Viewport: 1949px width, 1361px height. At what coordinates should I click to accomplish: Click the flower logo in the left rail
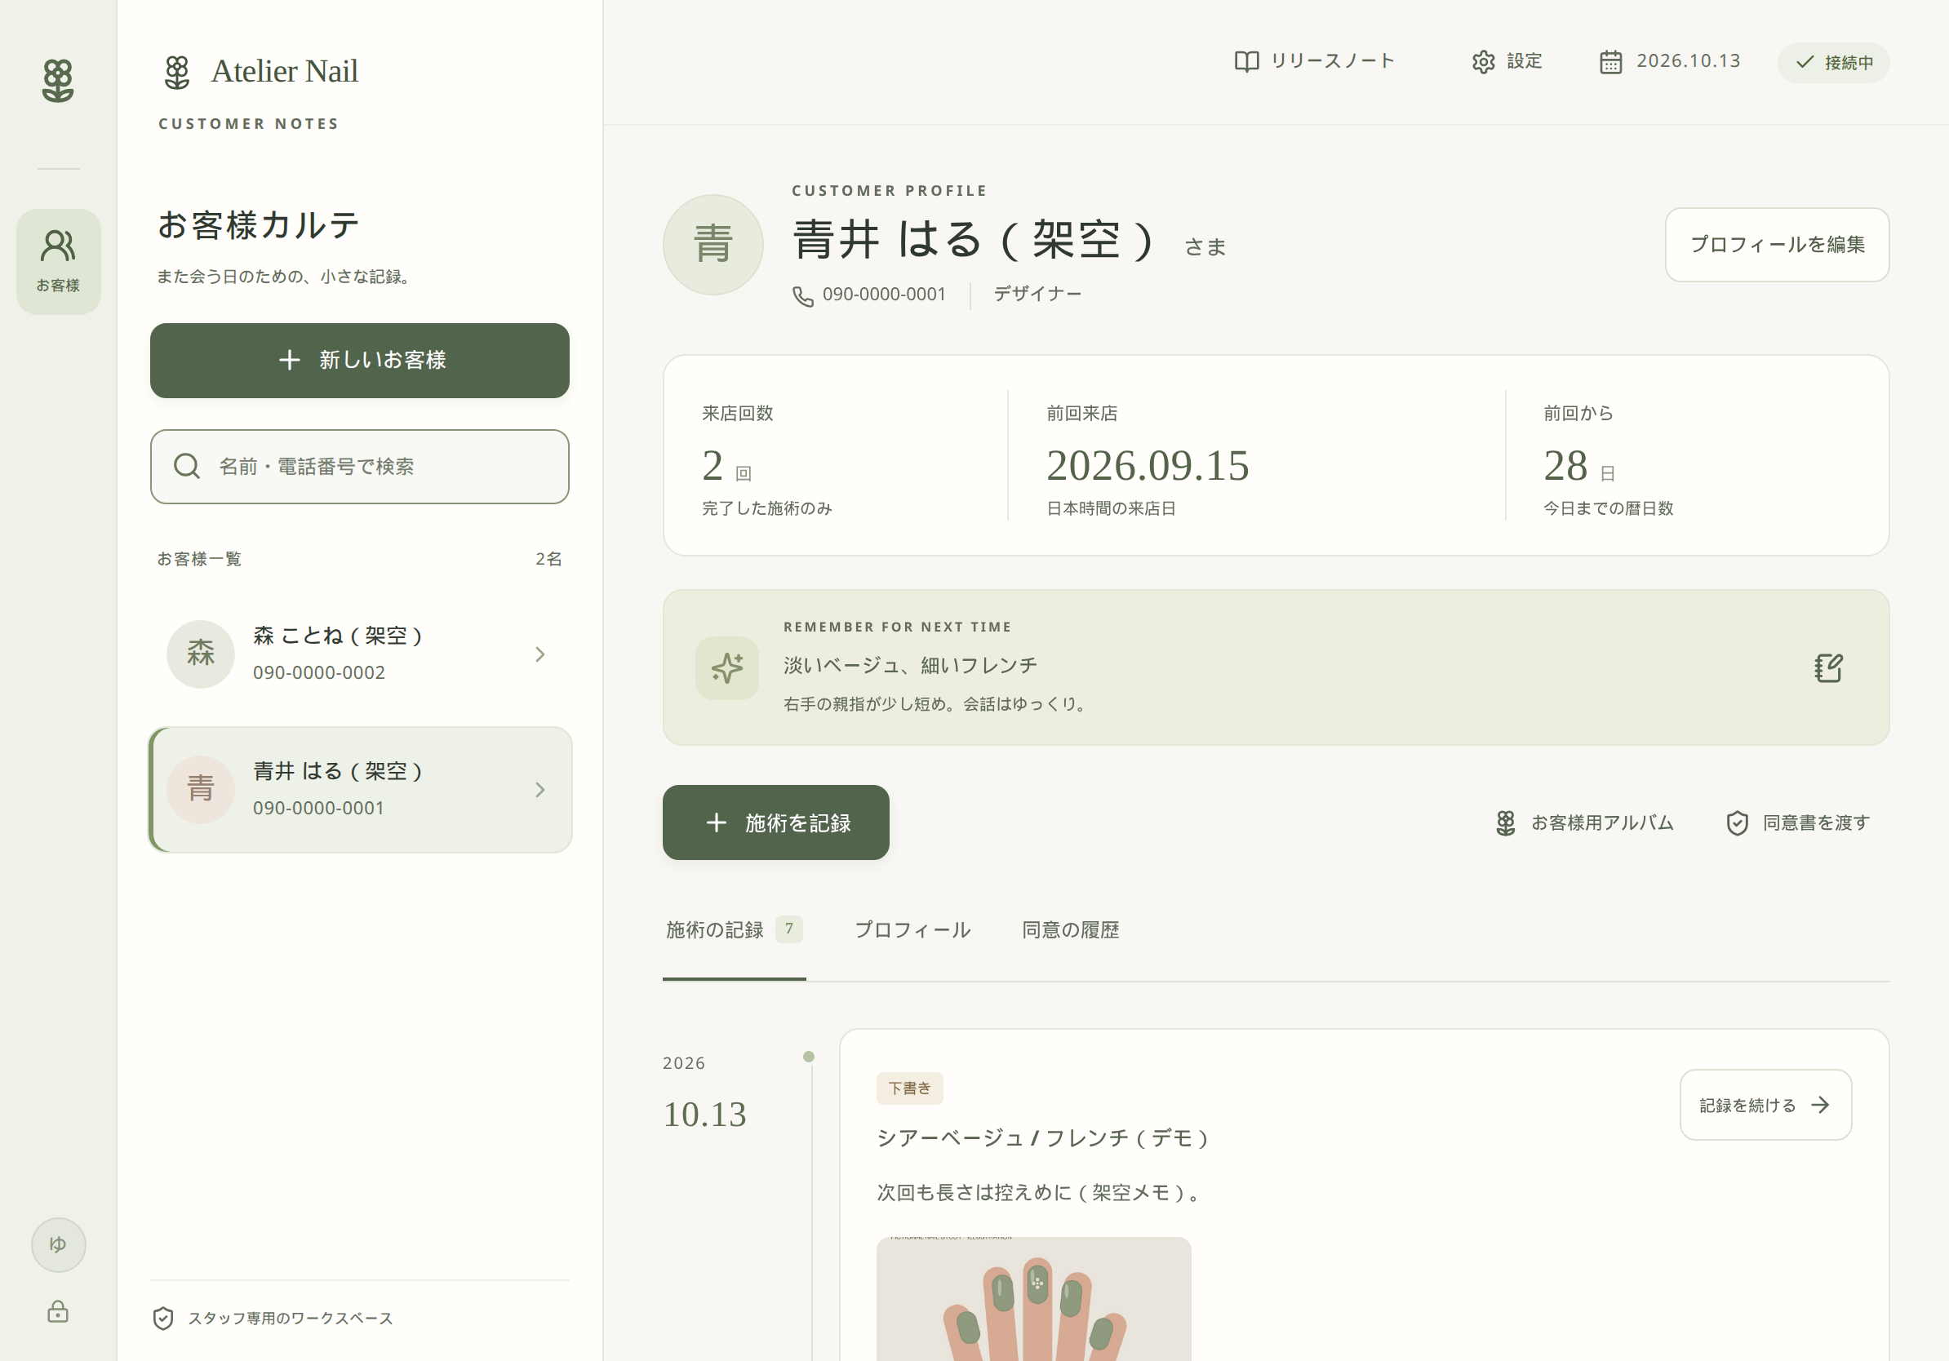(58, 81)
